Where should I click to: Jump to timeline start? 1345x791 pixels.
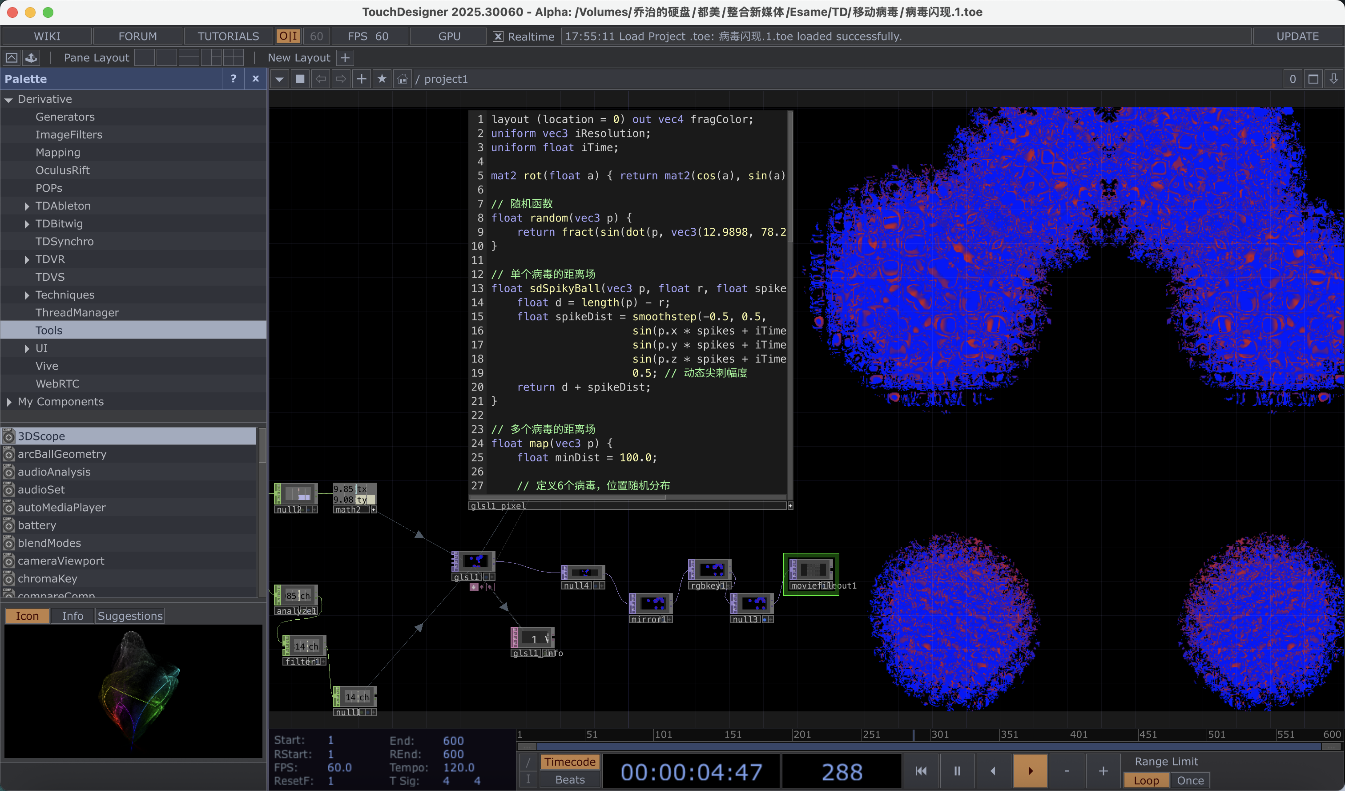click(921, 771)
